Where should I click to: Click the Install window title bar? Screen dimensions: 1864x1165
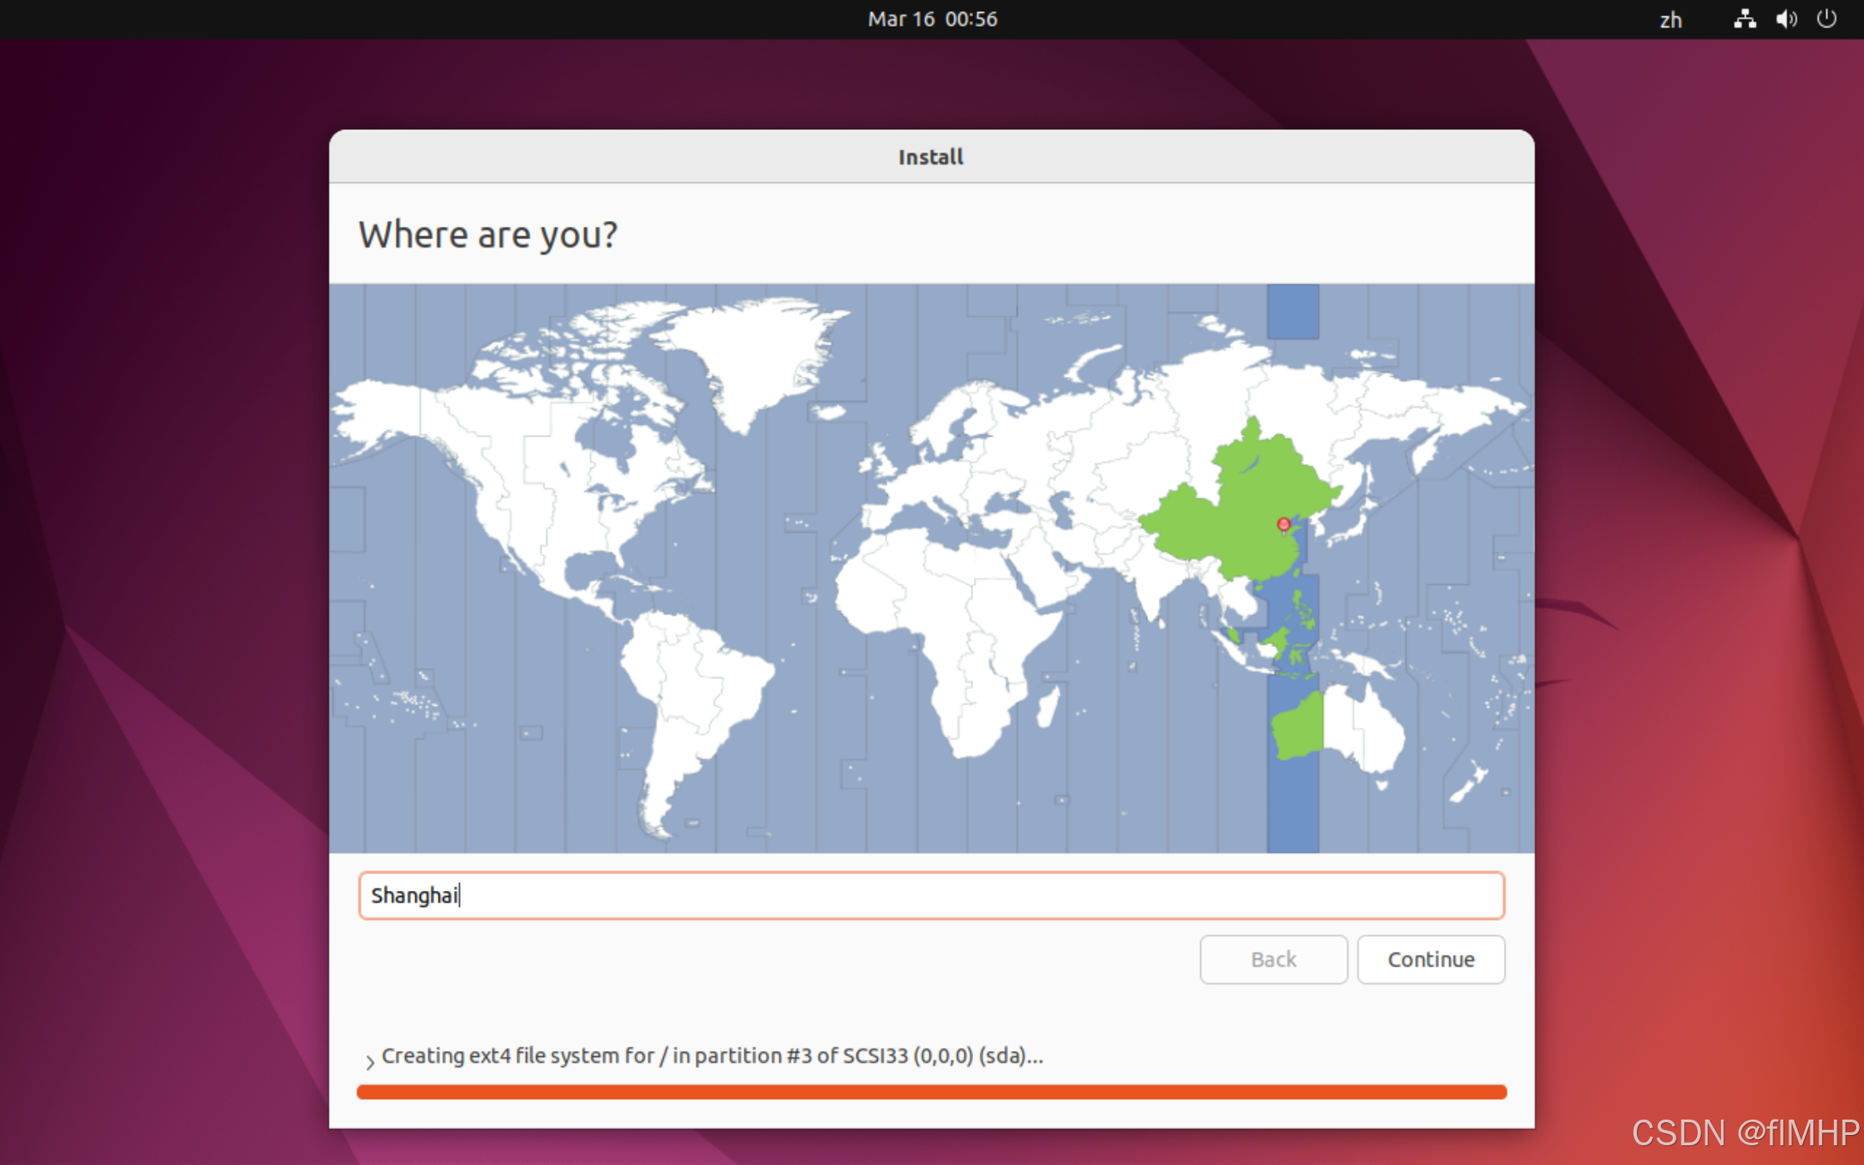point(931,157)
